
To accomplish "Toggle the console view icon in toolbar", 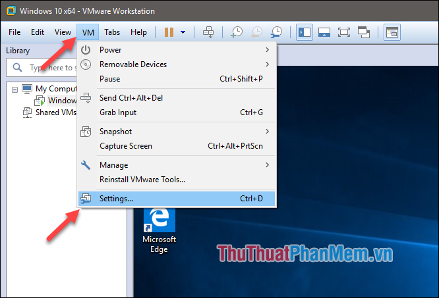I will click(x=392, y=32).
